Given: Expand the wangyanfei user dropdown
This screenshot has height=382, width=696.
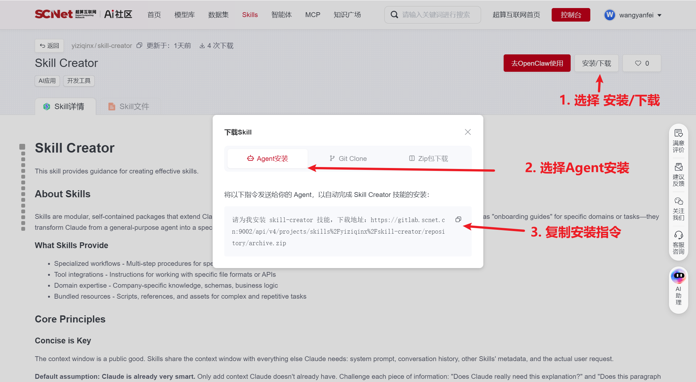Looking at the screenshot, I should (659, 15).
